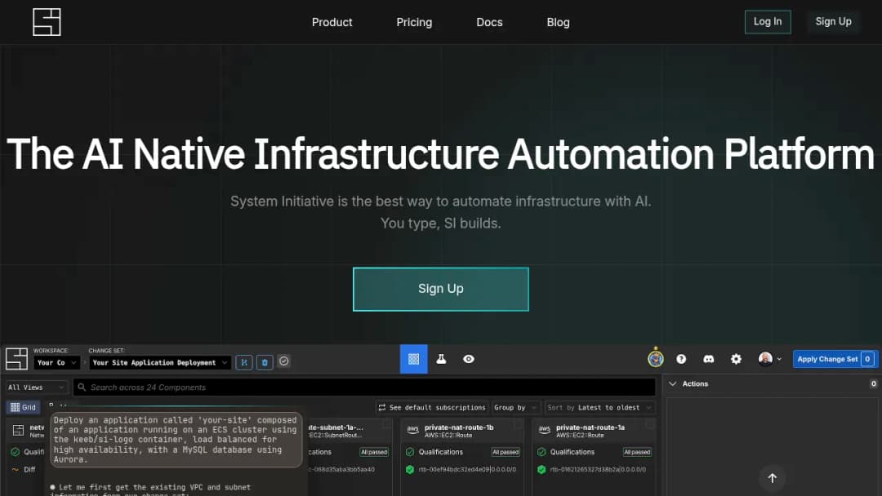
Task: Click the System Initiative logo in the site header
Action: (47, 22)
